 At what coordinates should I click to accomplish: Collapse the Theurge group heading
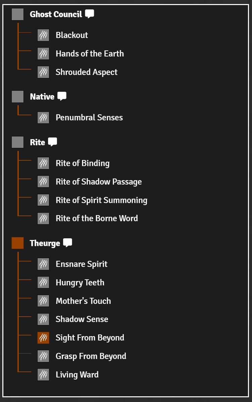coord(45,243)
